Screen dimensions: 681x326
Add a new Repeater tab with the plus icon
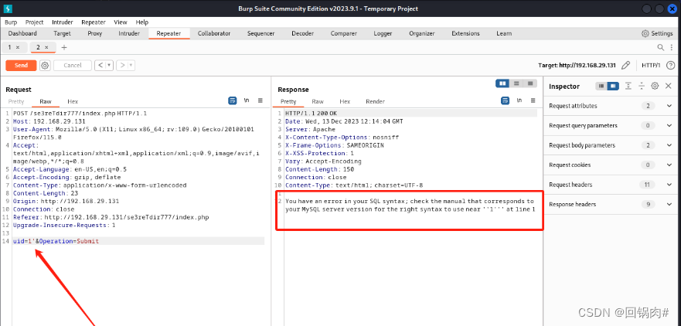(x=64, y=47)
